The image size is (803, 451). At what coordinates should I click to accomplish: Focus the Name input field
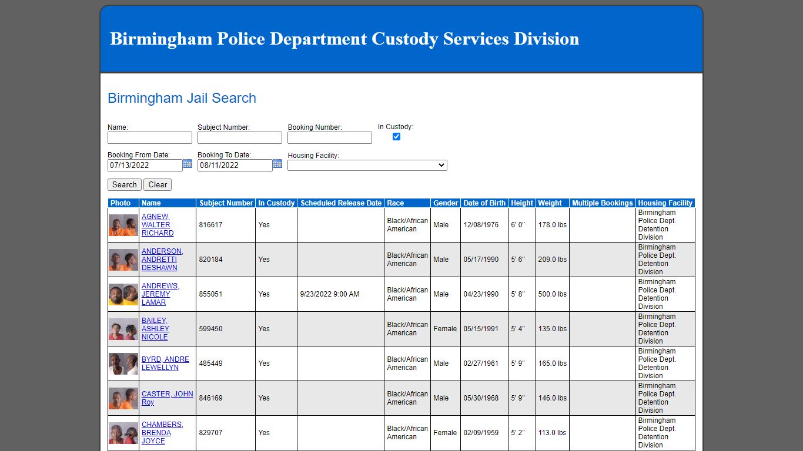150,137
